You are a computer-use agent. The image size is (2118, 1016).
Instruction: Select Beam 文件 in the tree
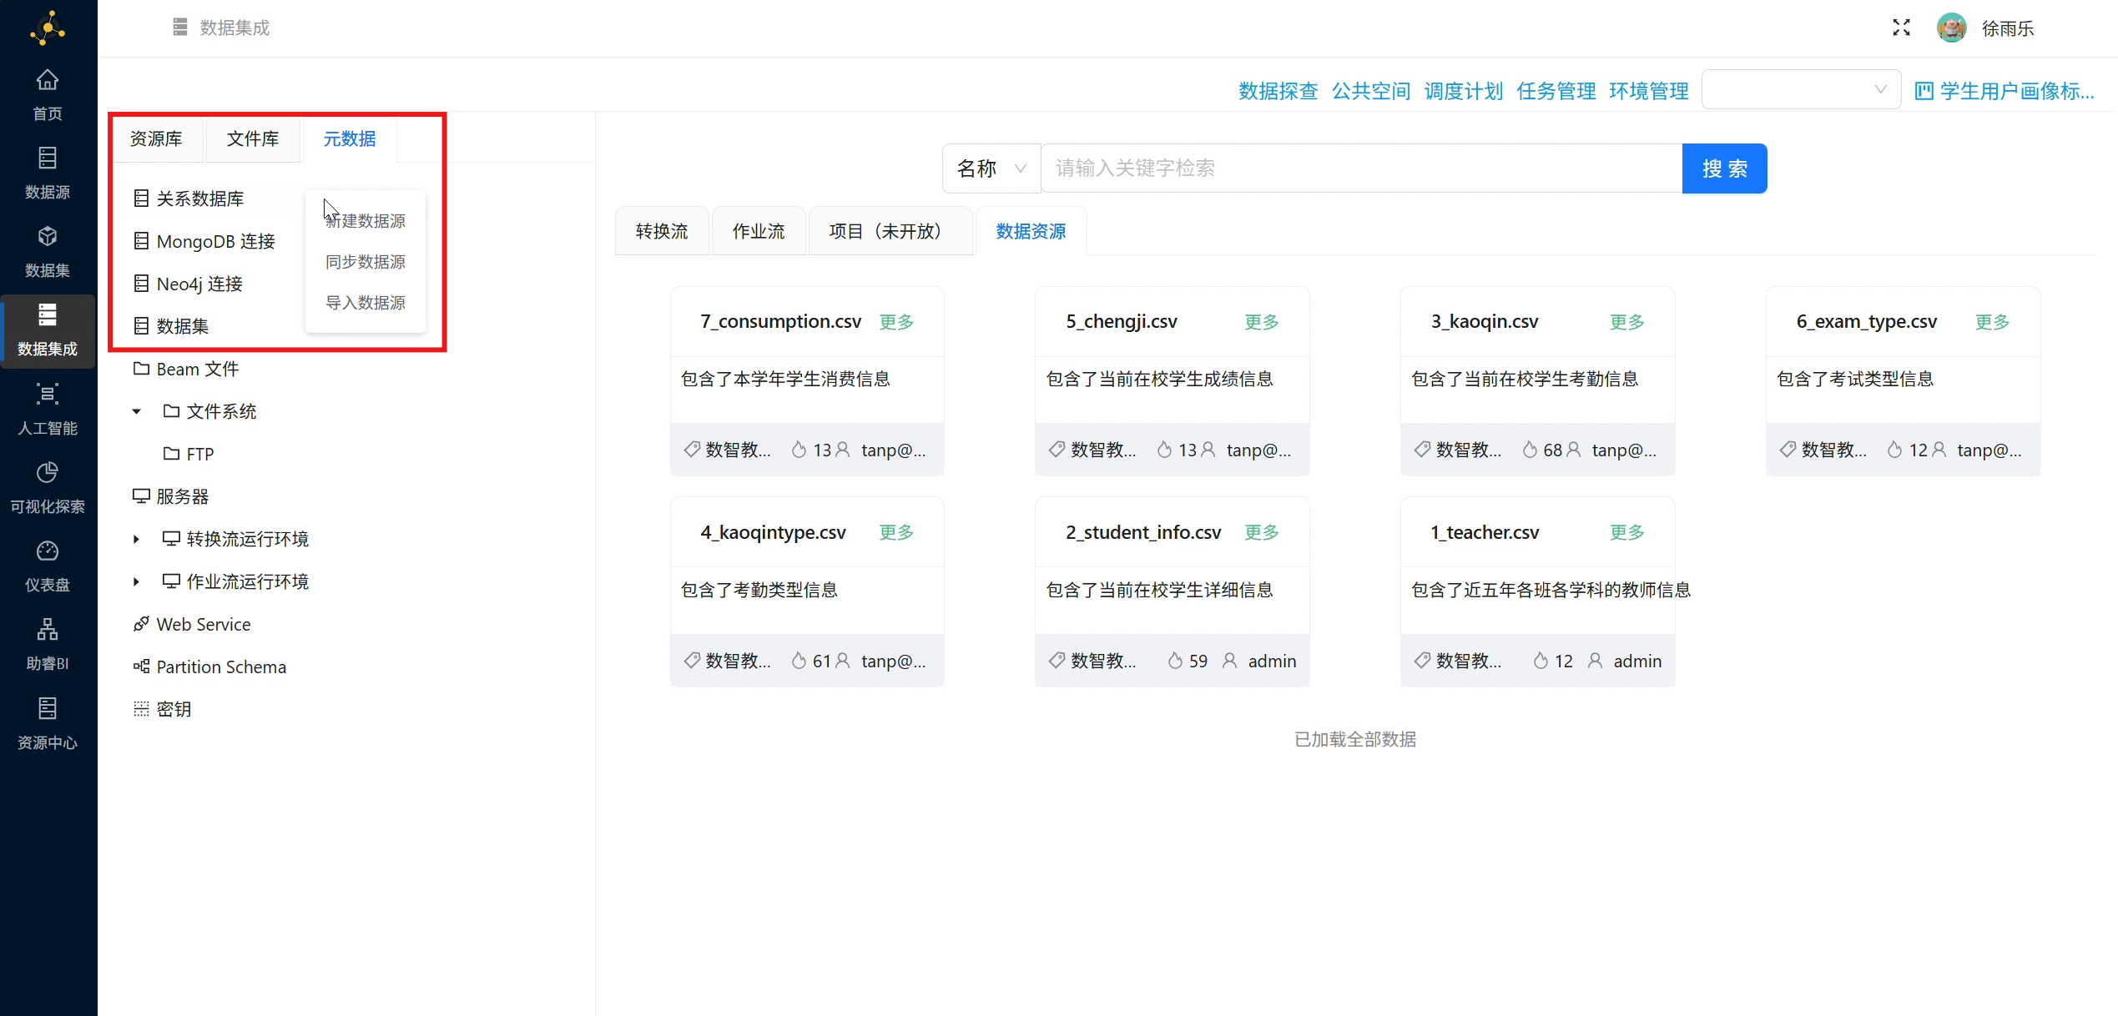[198, 369]
